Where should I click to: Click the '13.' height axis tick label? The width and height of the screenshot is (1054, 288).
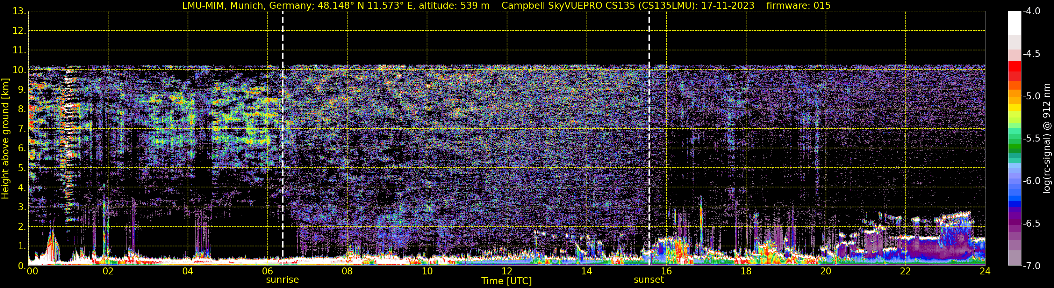click(19, 12)
